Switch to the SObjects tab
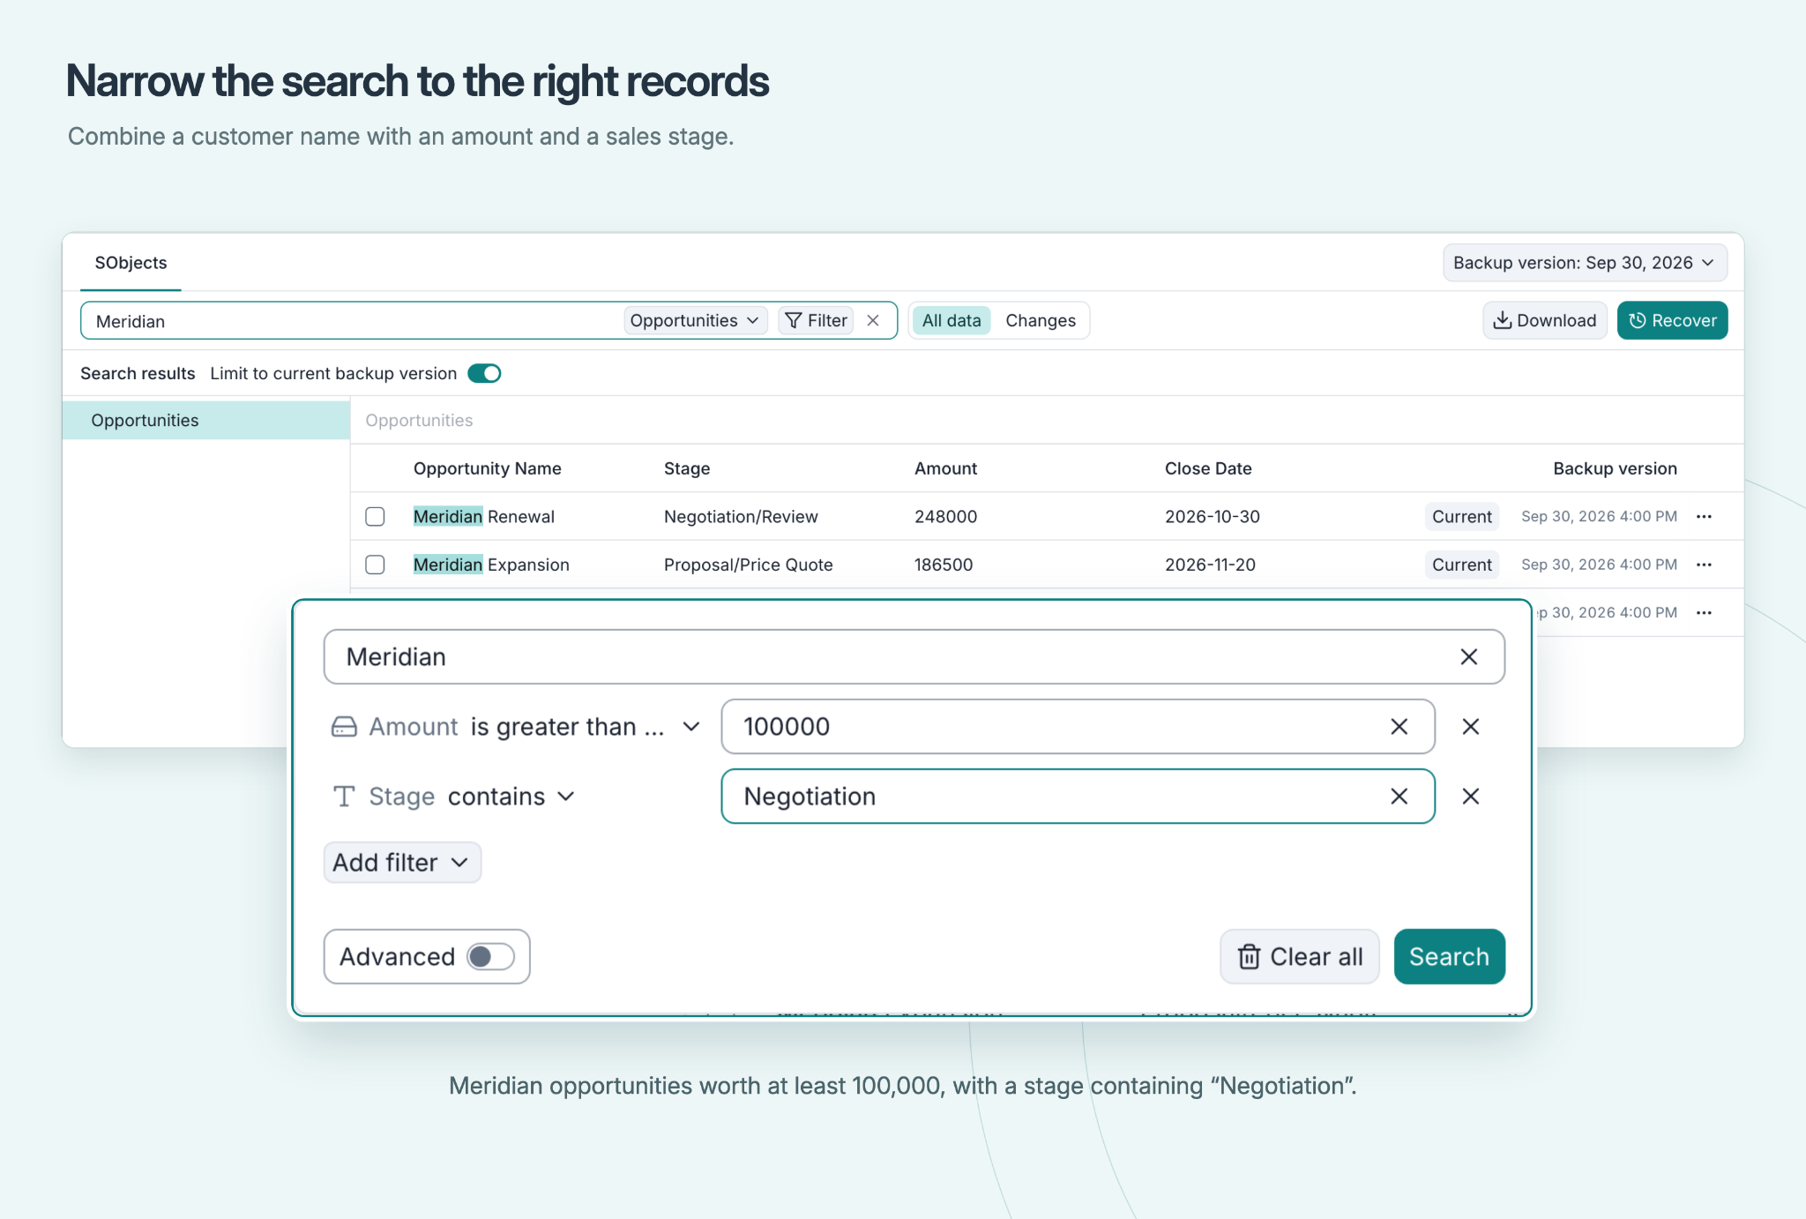 (x=131, y=263)
